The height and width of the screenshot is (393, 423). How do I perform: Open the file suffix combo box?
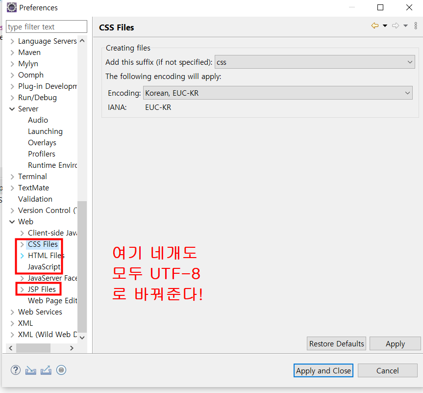315,62
